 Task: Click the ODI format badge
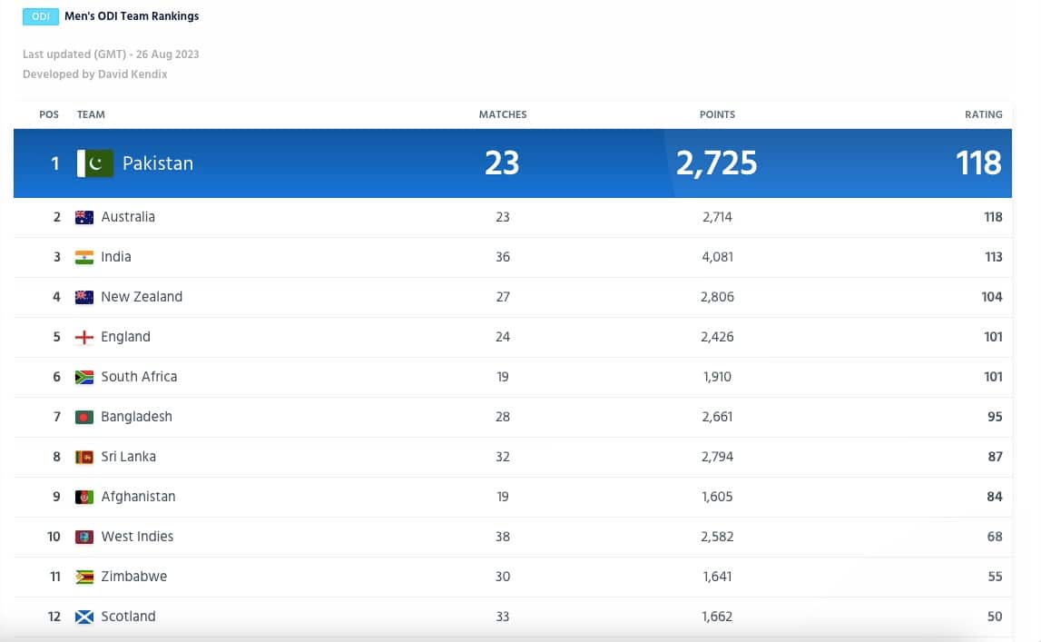coord(40,15)
